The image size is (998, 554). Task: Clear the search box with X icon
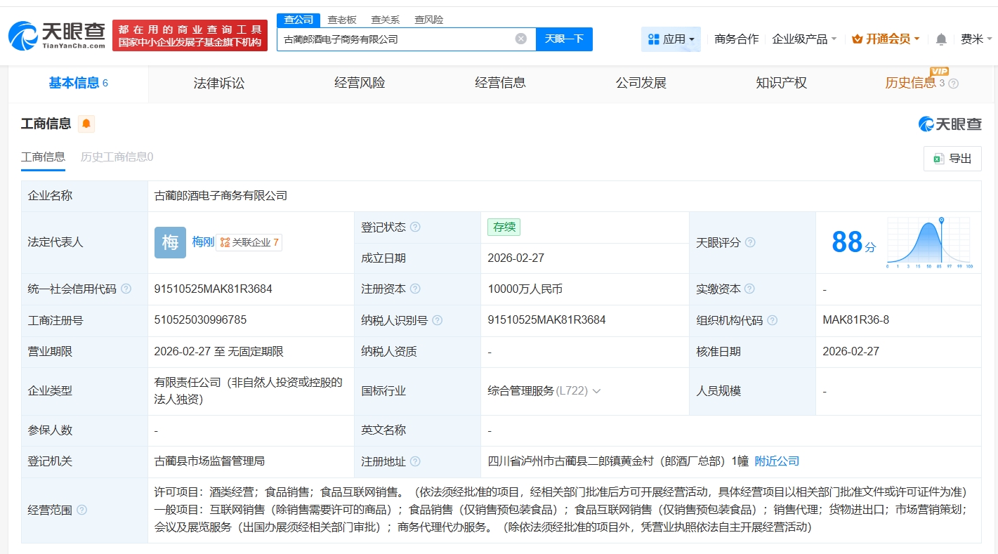coord(520,39)
